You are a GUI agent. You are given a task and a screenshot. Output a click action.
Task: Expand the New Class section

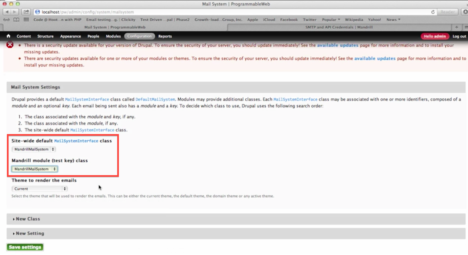28,219
